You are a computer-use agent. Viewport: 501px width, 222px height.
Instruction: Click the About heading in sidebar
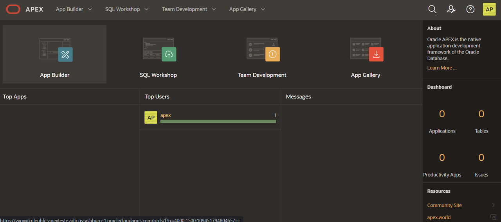[x=434, y=29]
